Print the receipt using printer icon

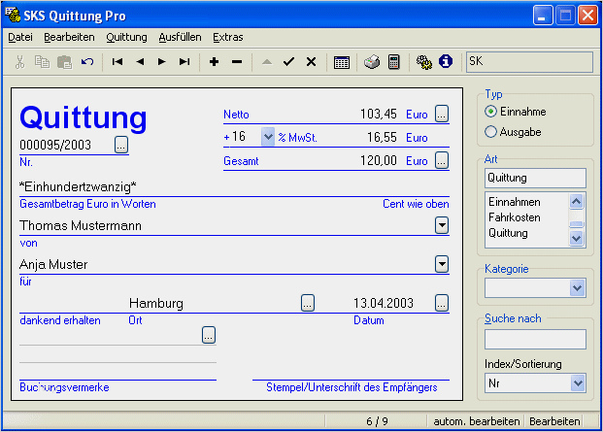tap(372, 62)
